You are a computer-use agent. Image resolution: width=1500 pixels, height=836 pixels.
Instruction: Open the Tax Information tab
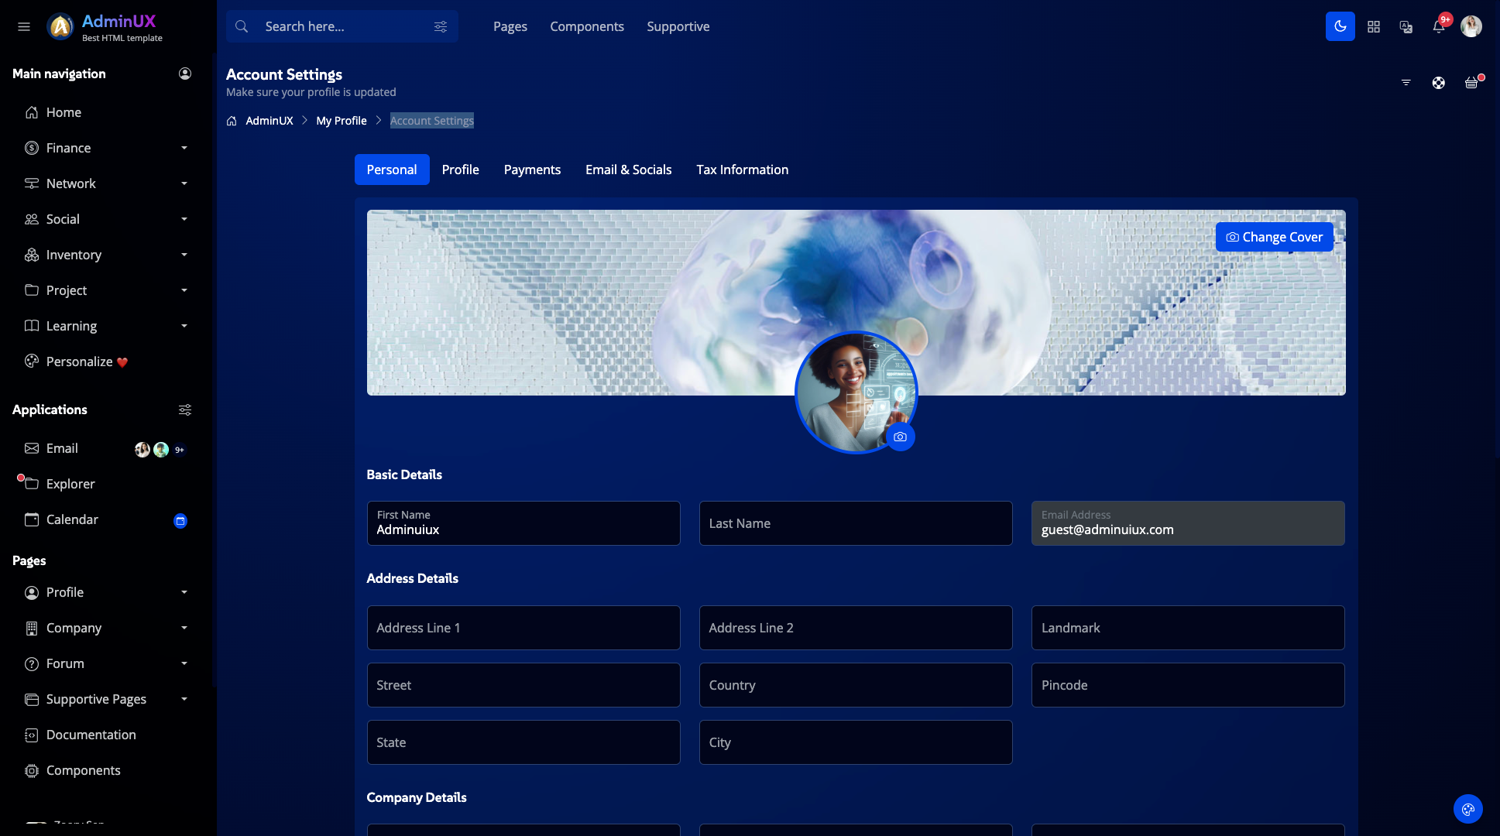click(x=742, y=170)
